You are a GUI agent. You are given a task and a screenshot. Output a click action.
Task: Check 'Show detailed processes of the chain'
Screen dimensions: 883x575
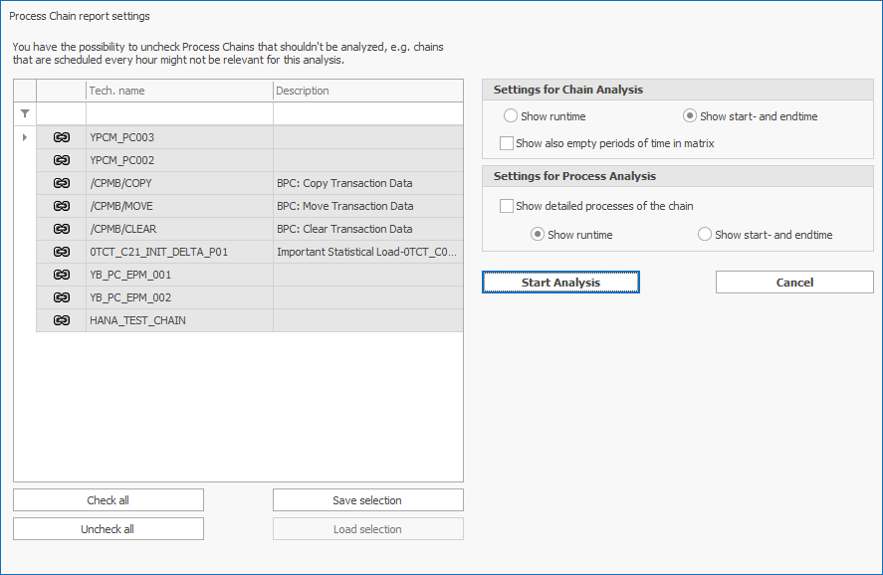point(508,206)
